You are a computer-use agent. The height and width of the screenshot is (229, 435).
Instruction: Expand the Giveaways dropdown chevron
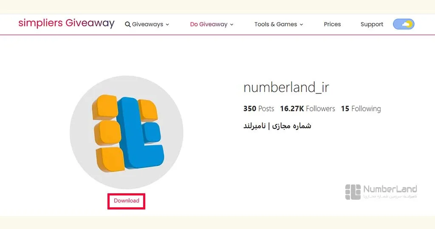point(167,25)
